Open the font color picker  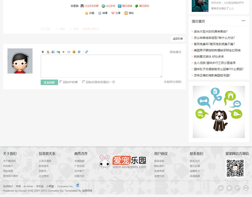[48, 52]
